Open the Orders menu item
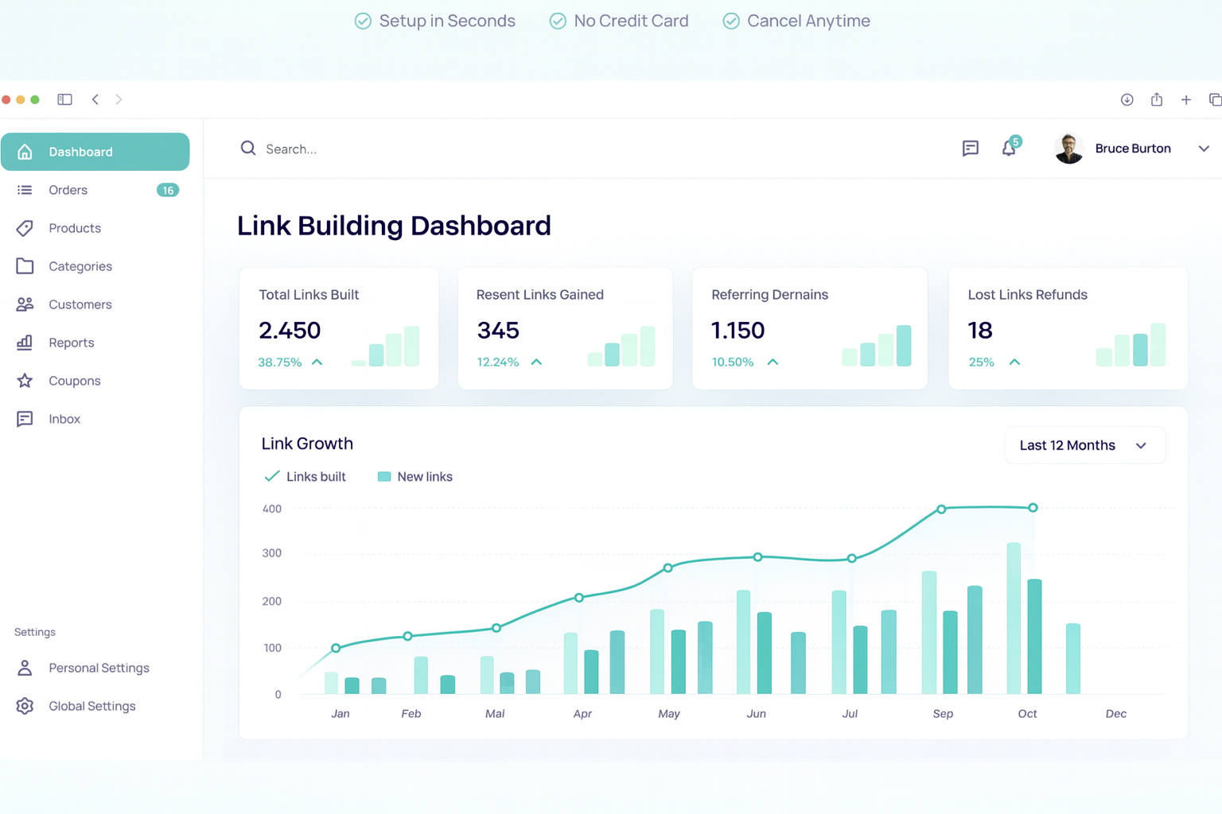The height and width of the screenshot is (814, 1222). click(68, 190)
